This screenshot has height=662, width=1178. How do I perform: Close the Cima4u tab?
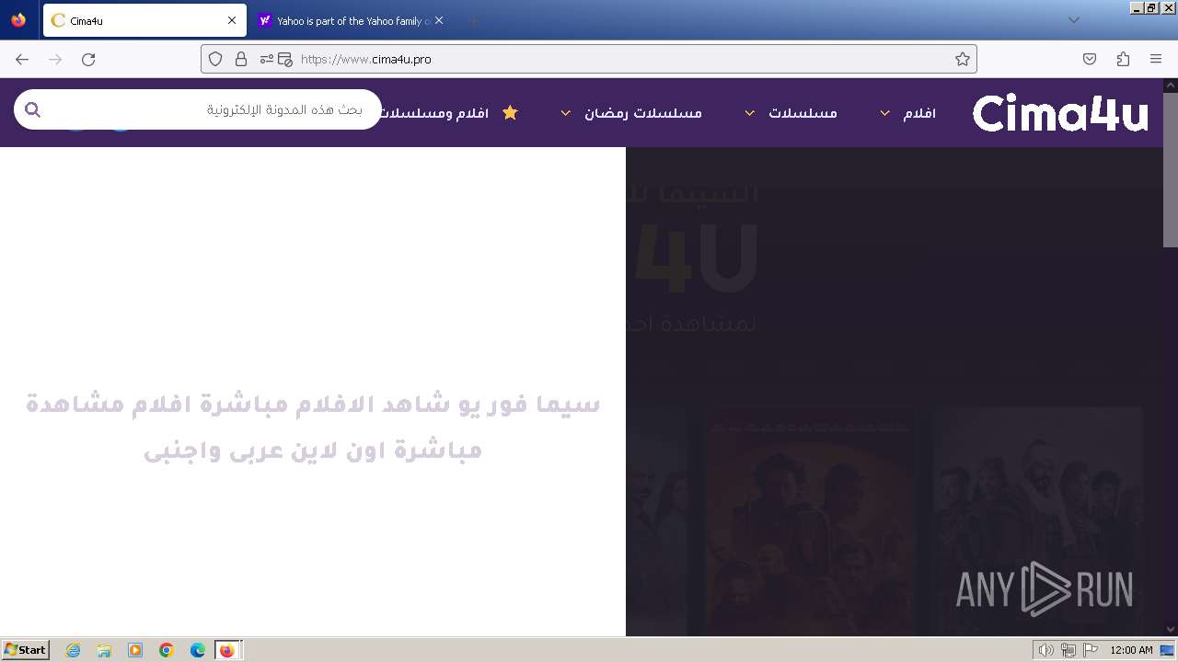tap(232, 20)
